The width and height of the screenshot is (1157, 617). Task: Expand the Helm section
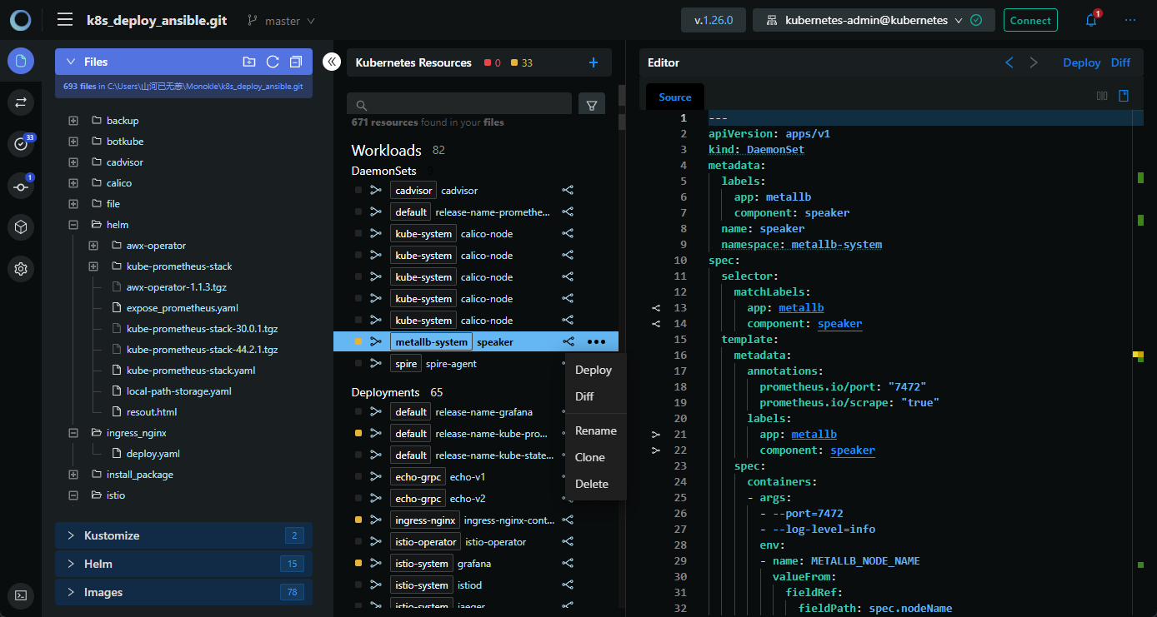point(183,564)
